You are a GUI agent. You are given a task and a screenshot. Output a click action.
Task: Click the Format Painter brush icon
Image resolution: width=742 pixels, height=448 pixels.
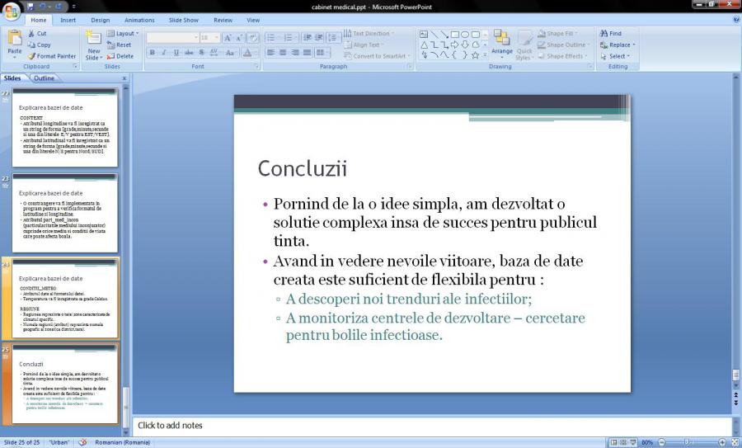(x=32, y=56)
